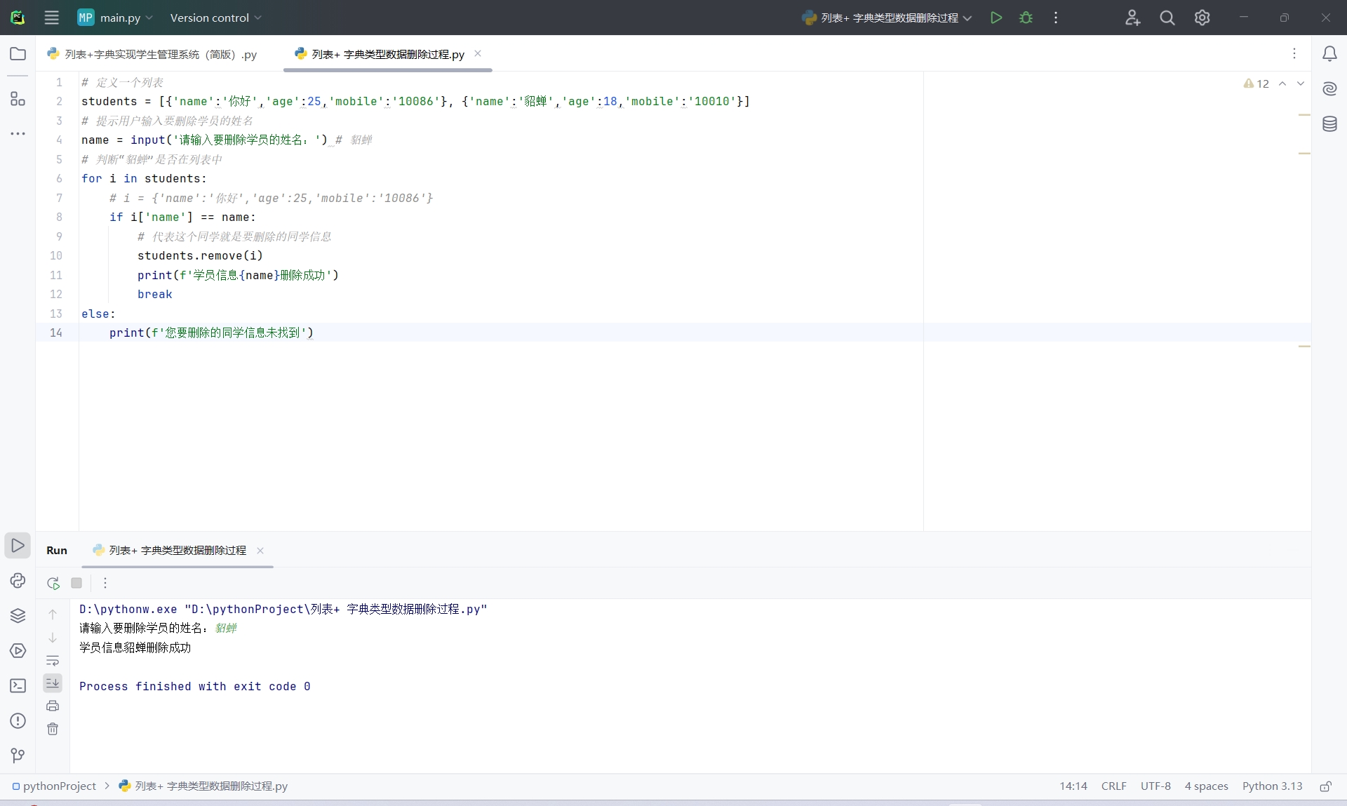Click the Python 3.13 interpreter selector
The image size is (1347, 806).
click(x=1271, y=786)
